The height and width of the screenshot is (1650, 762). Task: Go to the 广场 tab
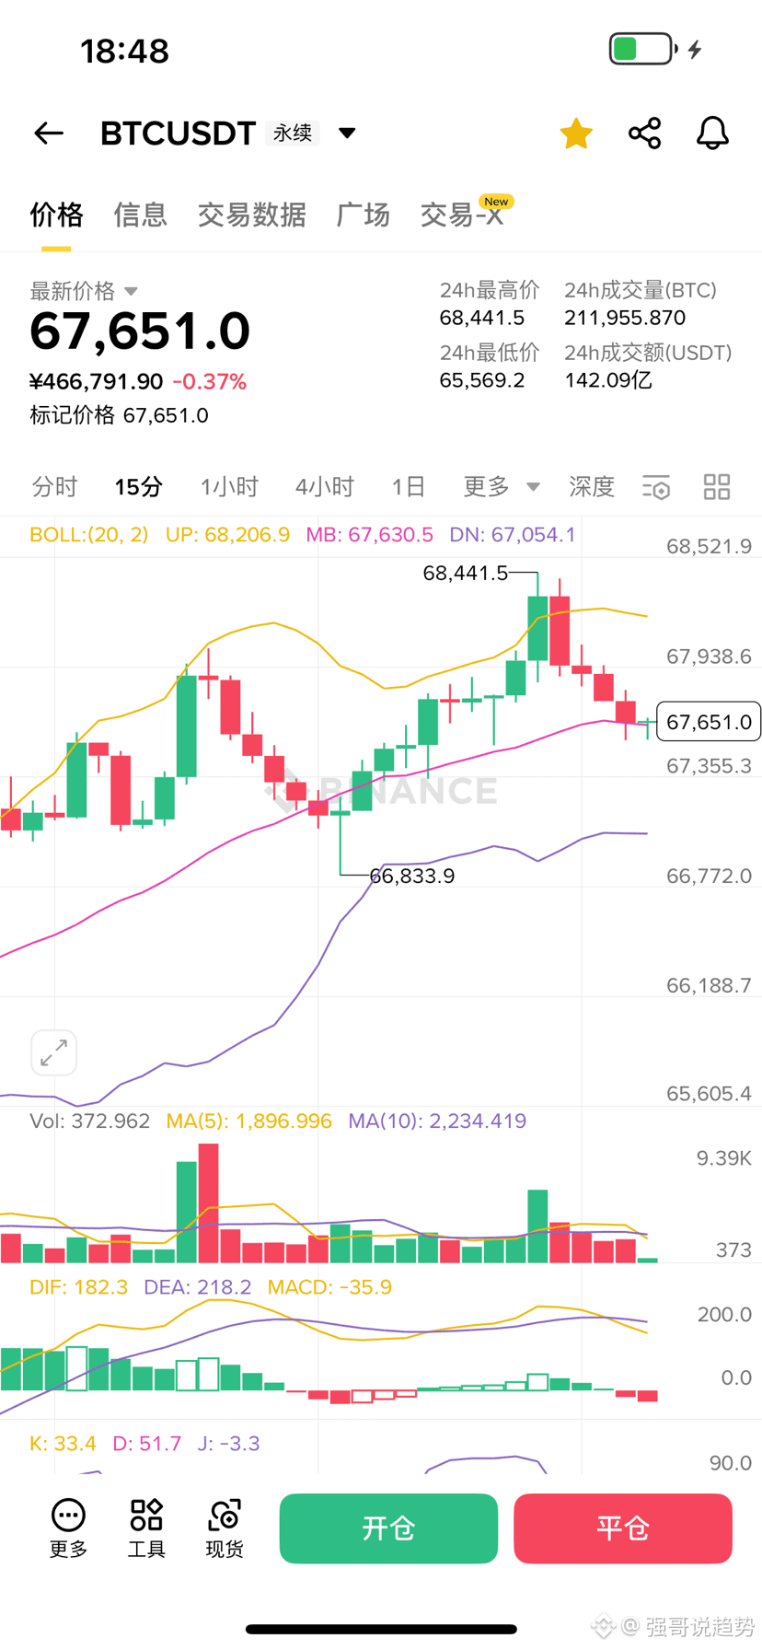(x=363, y=215)
